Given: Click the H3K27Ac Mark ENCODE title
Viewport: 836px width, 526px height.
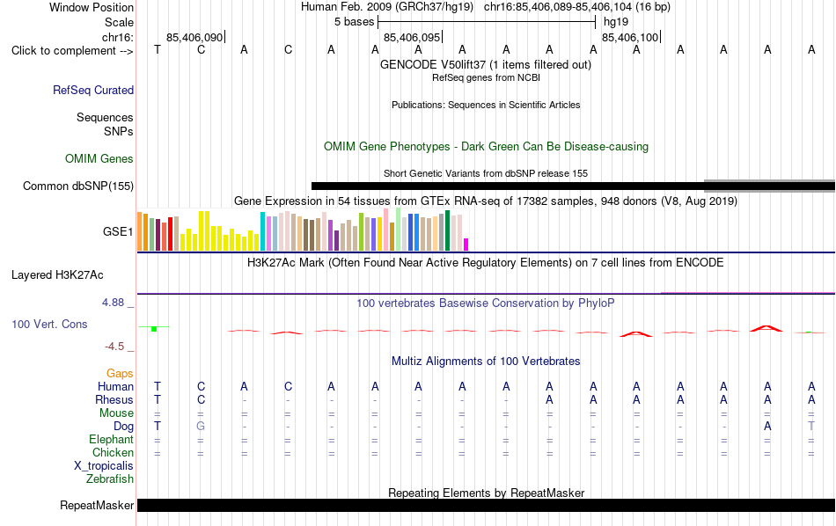Looking at the screenshot, I should (486, 262).
